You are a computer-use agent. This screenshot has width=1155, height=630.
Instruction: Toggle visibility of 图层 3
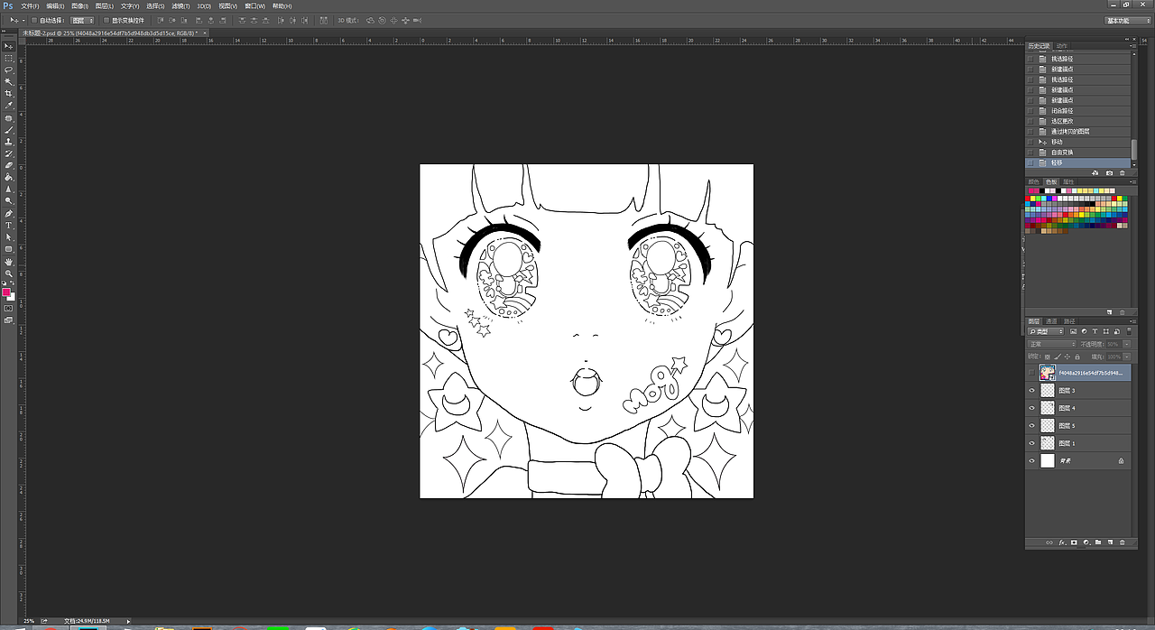click(1032, 389)
